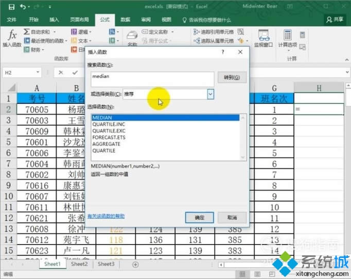The width and height of the screenshot is (351, 279).
Task: Click the add new sheet plus icon
Action: (x=135, y=264)
